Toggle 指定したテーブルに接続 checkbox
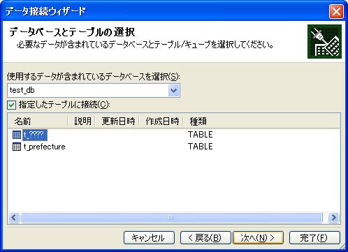 click(11, 105)
